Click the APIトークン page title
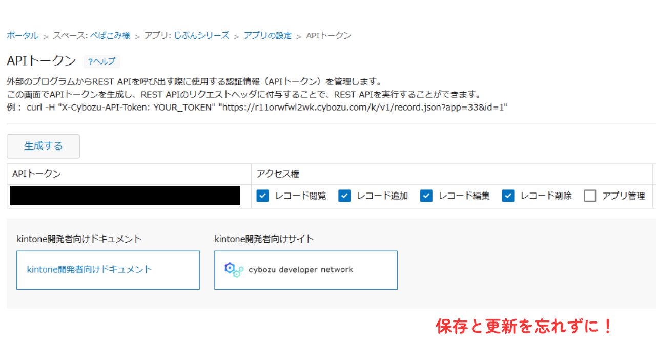The height and width of the screenshot is (343, 656). point(42,61)
